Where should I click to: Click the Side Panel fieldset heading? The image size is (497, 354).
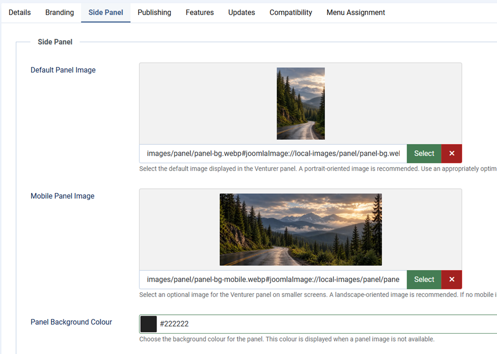click(55, 42)
